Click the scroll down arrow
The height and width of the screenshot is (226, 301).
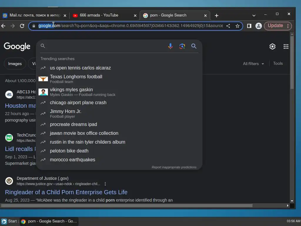(x=292, y=201)
